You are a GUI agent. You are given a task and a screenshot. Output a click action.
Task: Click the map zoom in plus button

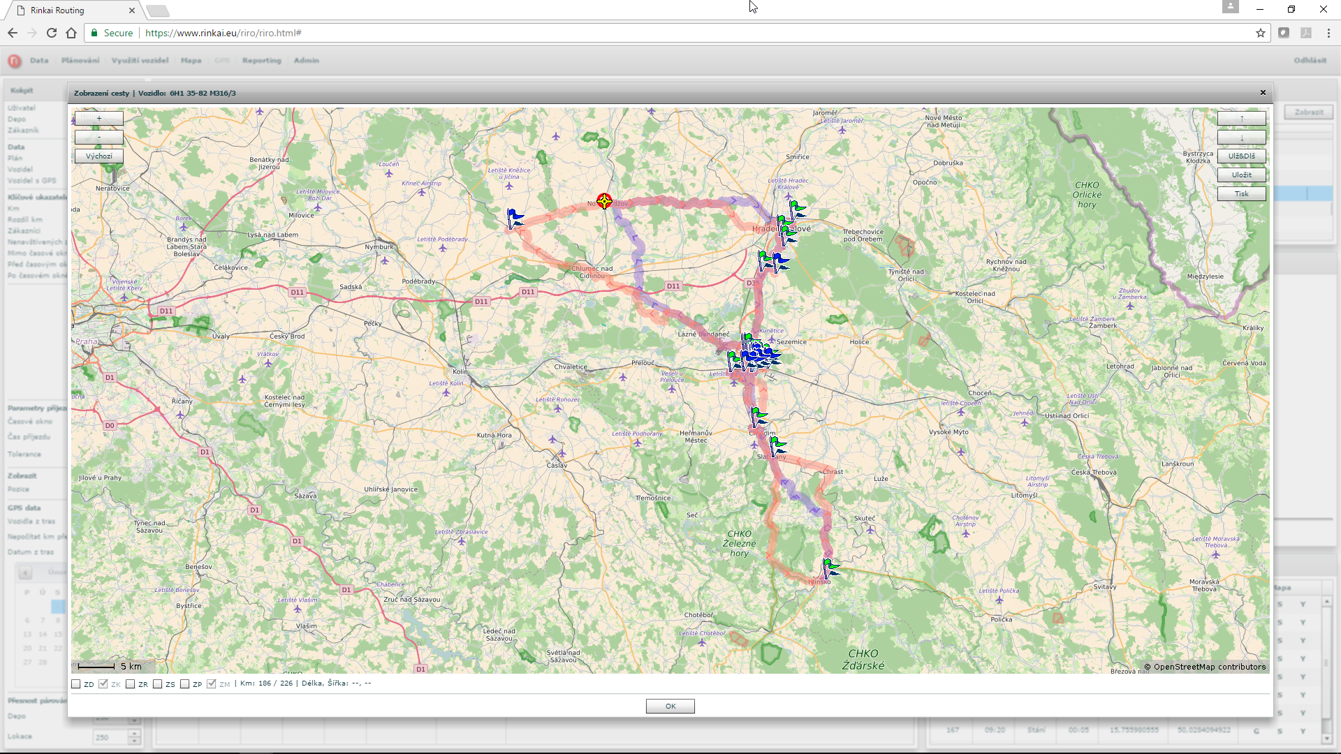pos(98,119)
